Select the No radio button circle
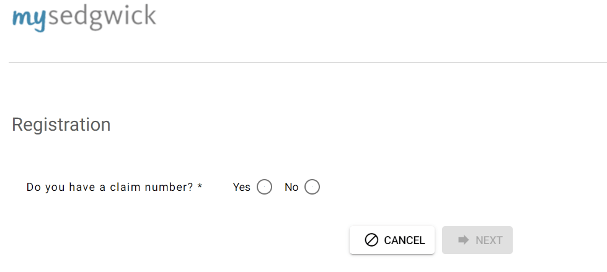The height and width of the screenshot is (272, 607). pyautogui.click(x=312, y=187)
